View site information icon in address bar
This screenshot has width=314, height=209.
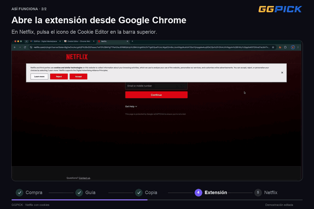pyautogui.click(x=31, y=47)
